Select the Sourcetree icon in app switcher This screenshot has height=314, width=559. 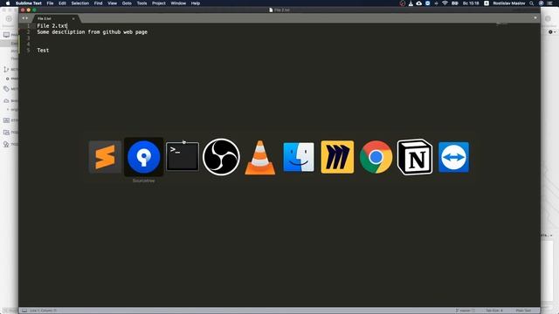pyautogui.click(x=143, y=157)
